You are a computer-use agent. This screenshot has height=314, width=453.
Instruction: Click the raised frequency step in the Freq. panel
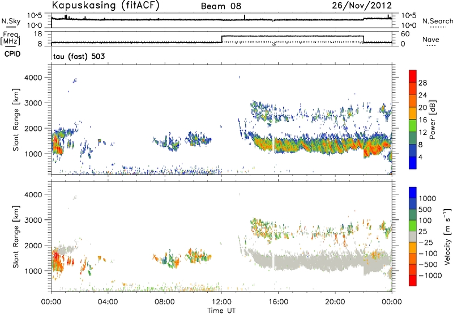click(x=293, y=36)
